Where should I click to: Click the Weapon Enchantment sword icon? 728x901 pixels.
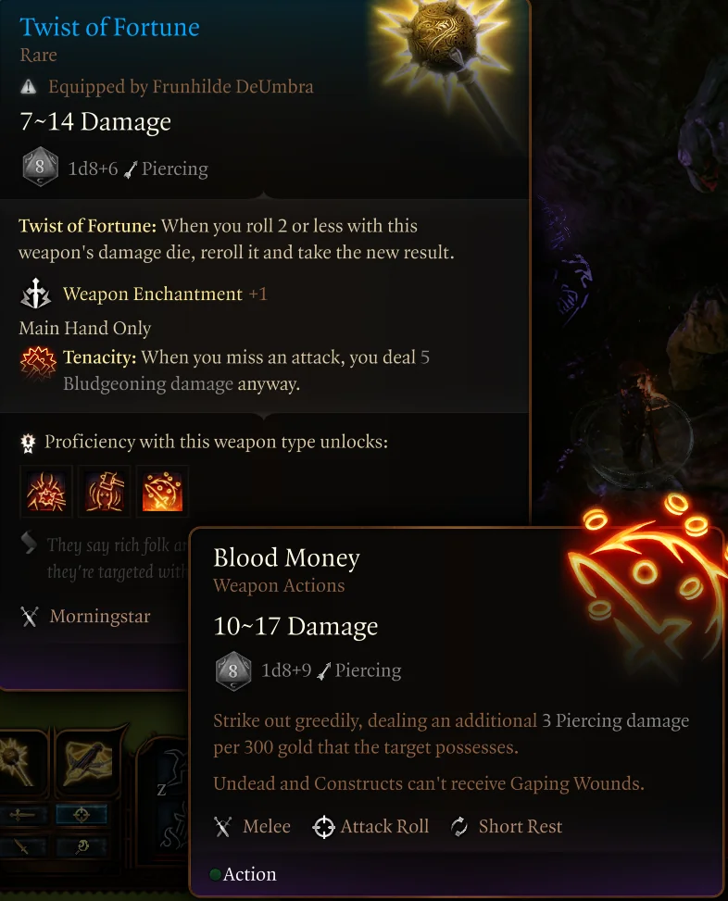click(35, 294)
